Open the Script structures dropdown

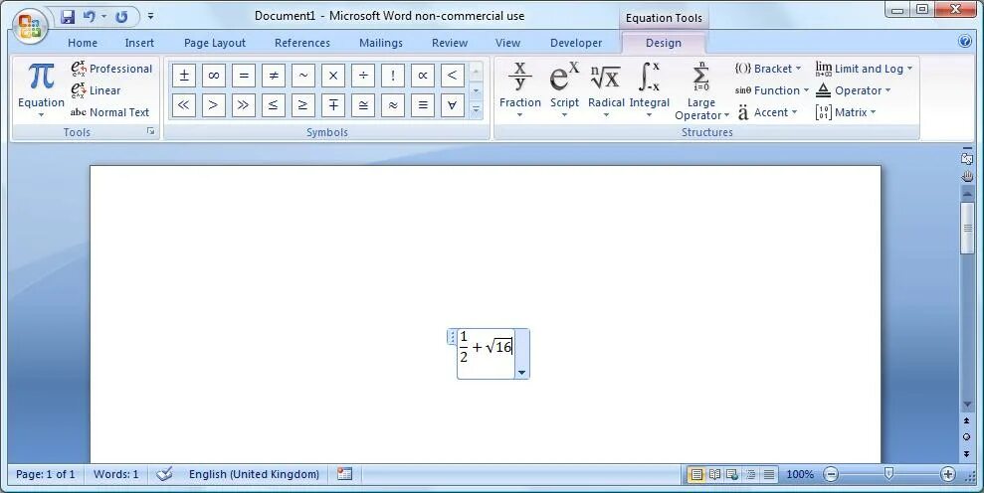click(564, 89)
